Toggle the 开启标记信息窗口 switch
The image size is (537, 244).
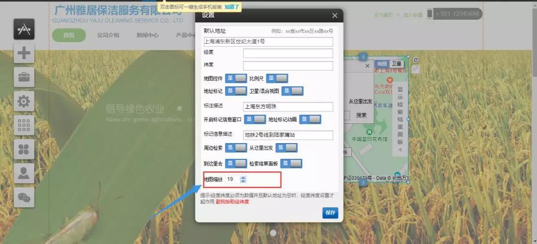click(255, 119)
